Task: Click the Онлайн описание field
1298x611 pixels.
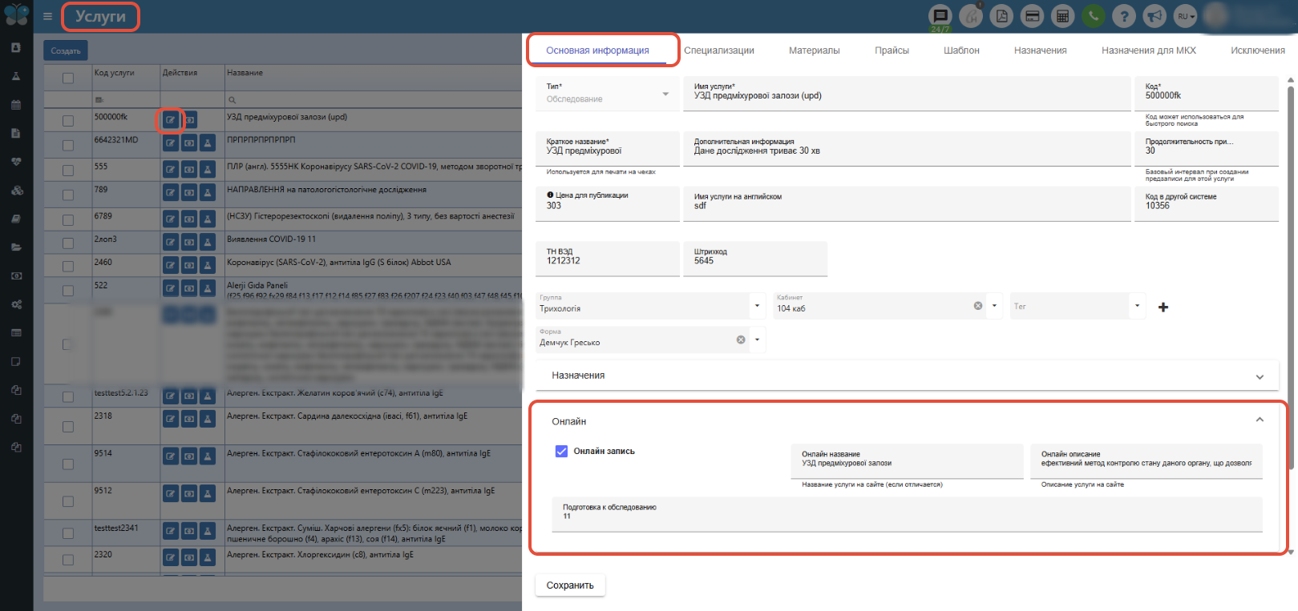Action: tap(1146, 461)
